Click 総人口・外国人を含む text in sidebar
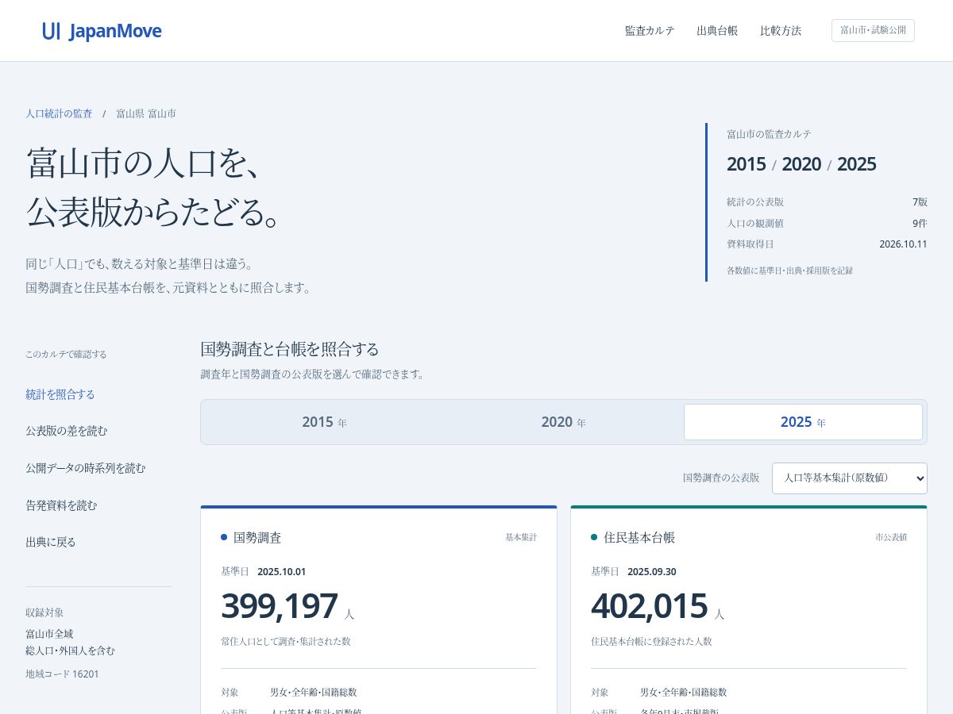This screenshot has height=714, width=953. [70, 651]
